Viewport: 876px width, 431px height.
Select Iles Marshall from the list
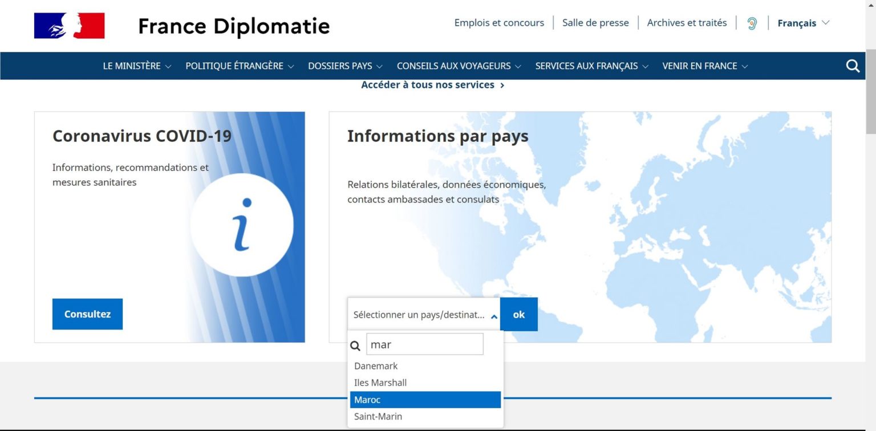tap(425, 383)
